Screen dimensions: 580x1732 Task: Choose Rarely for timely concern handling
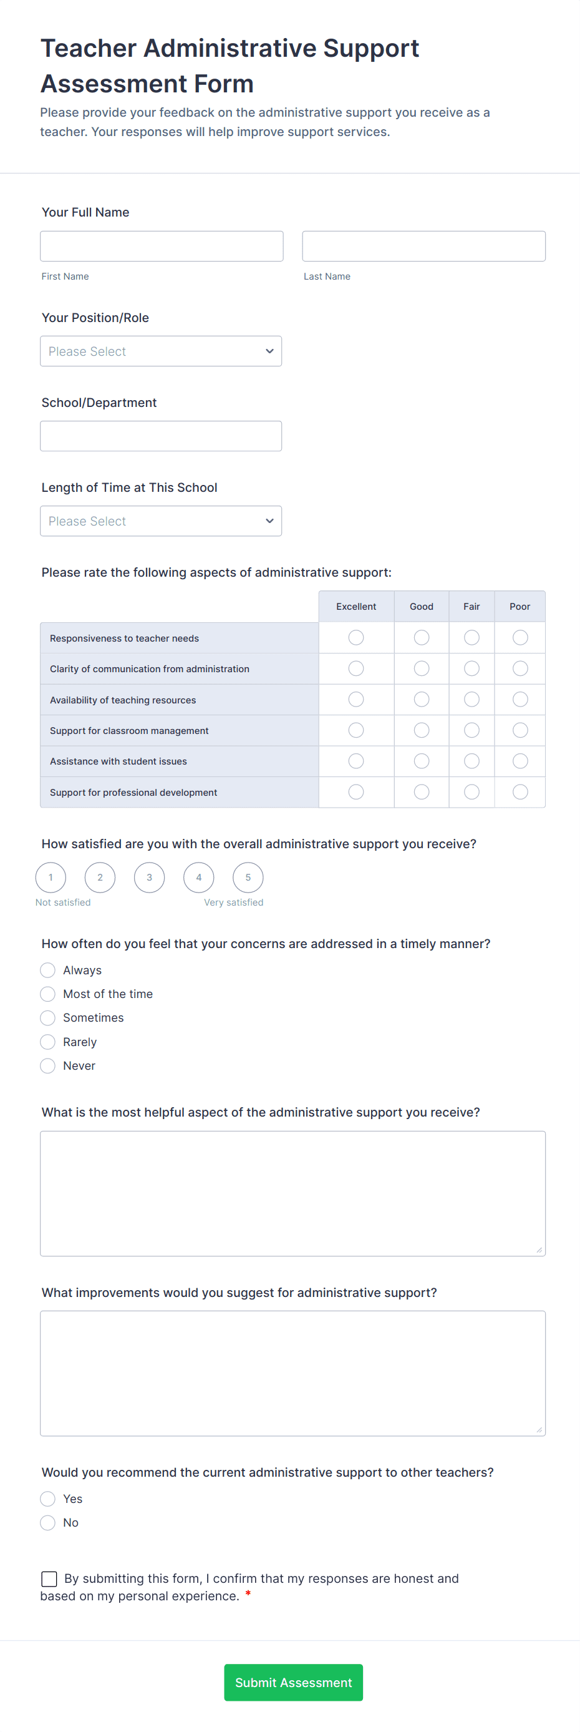coord(47,1042)
